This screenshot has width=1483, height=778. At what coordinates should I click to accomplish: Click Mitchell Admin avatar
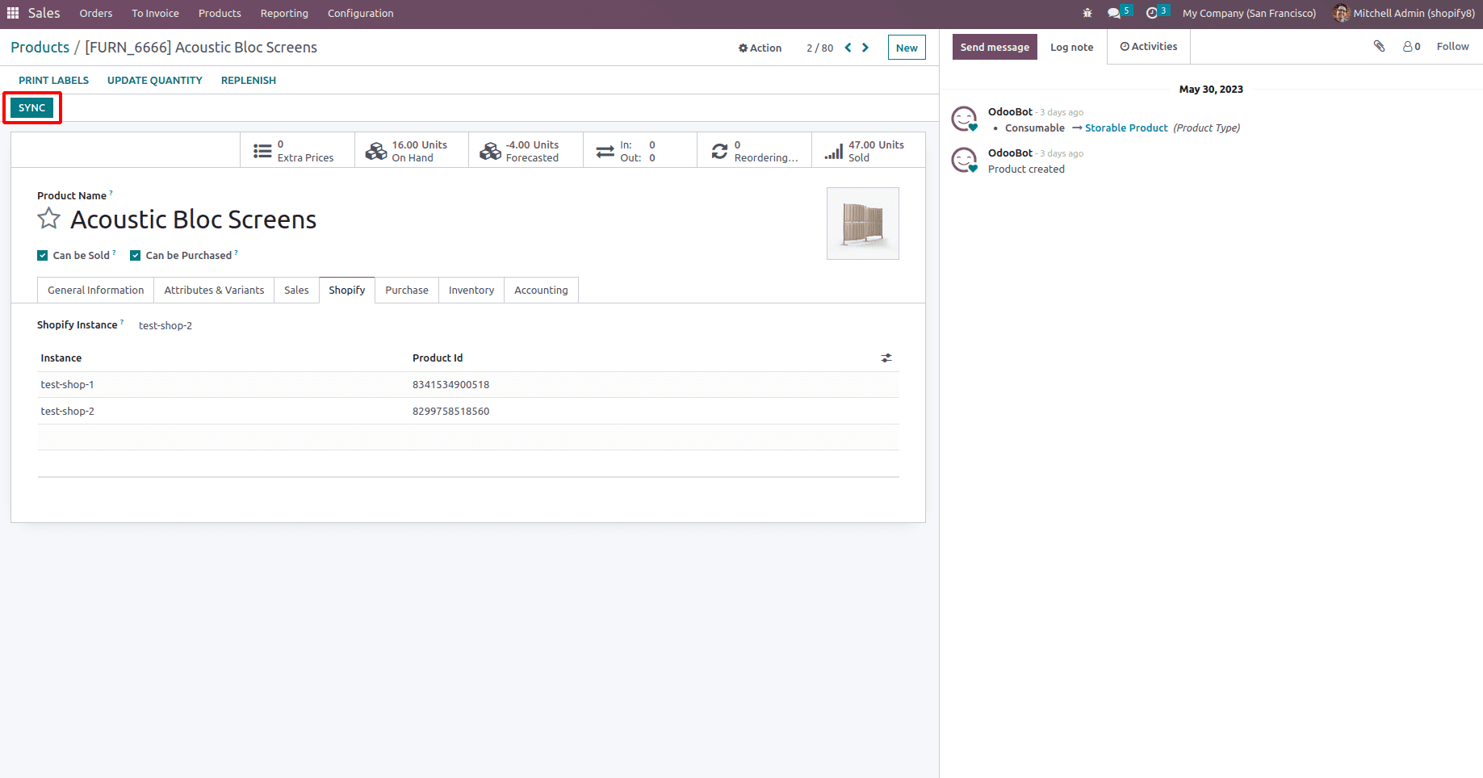1341,13
